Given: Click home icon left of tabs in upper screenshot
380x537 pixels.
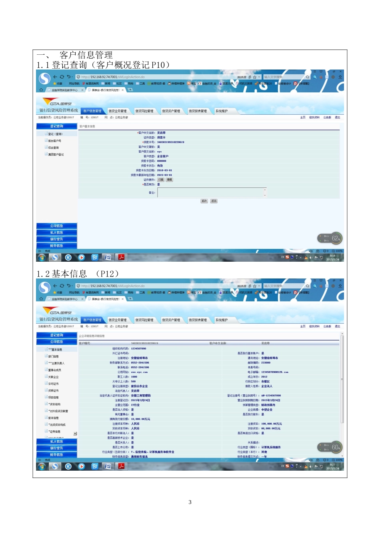Looking at the screenshot, I should coord(41,90).
